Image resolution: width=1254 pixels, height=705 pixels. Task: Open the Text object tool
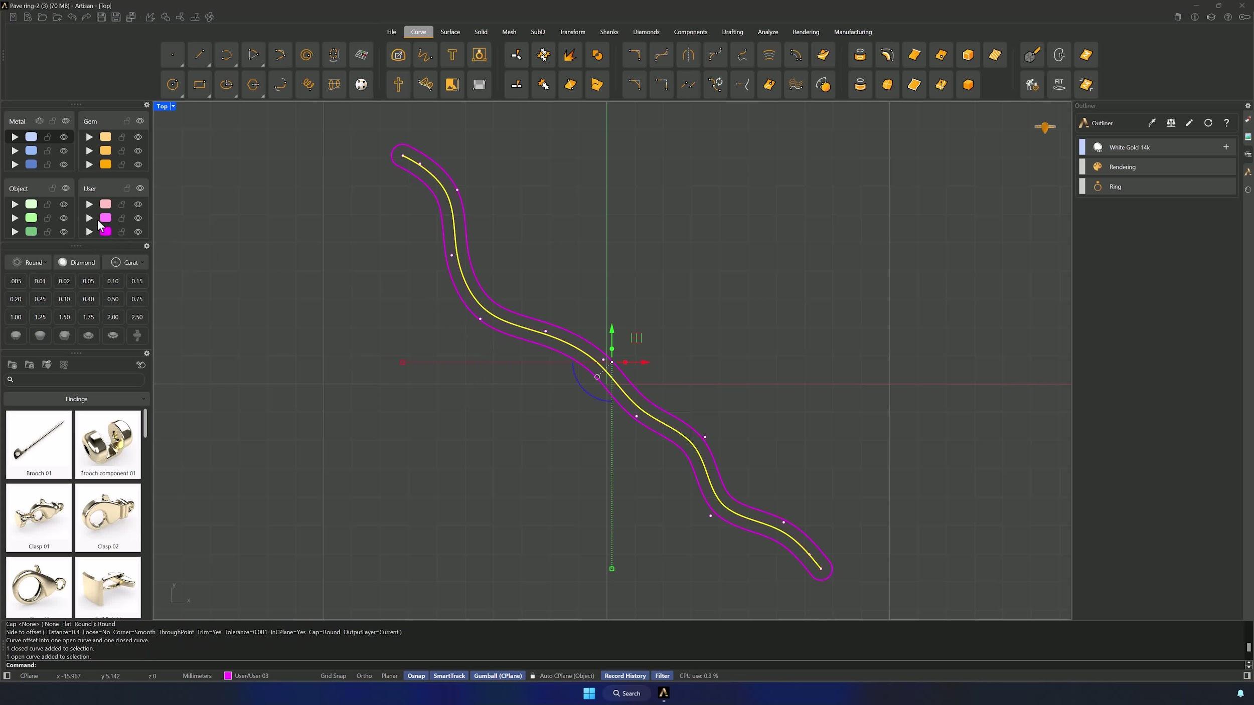[x=452, y=55]
